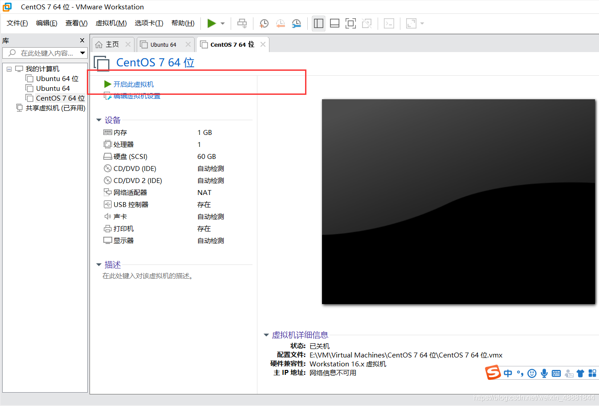The image size is (599, 406).
Task: Select Ubuntu 64 位 in the library tree
Action: click(x=57, y=79)
